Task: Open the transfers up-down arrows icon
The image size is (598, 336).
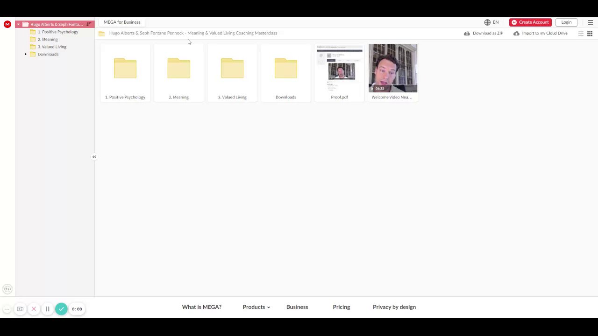Action: (x=7, y=289)
